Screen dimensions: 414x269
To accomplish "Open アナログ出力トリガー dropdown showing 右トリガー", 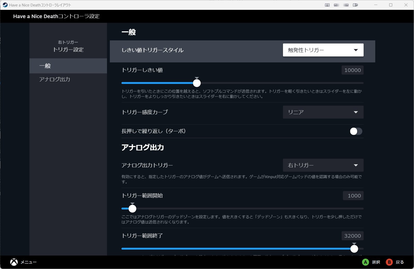I will click(x=323, y=165).
